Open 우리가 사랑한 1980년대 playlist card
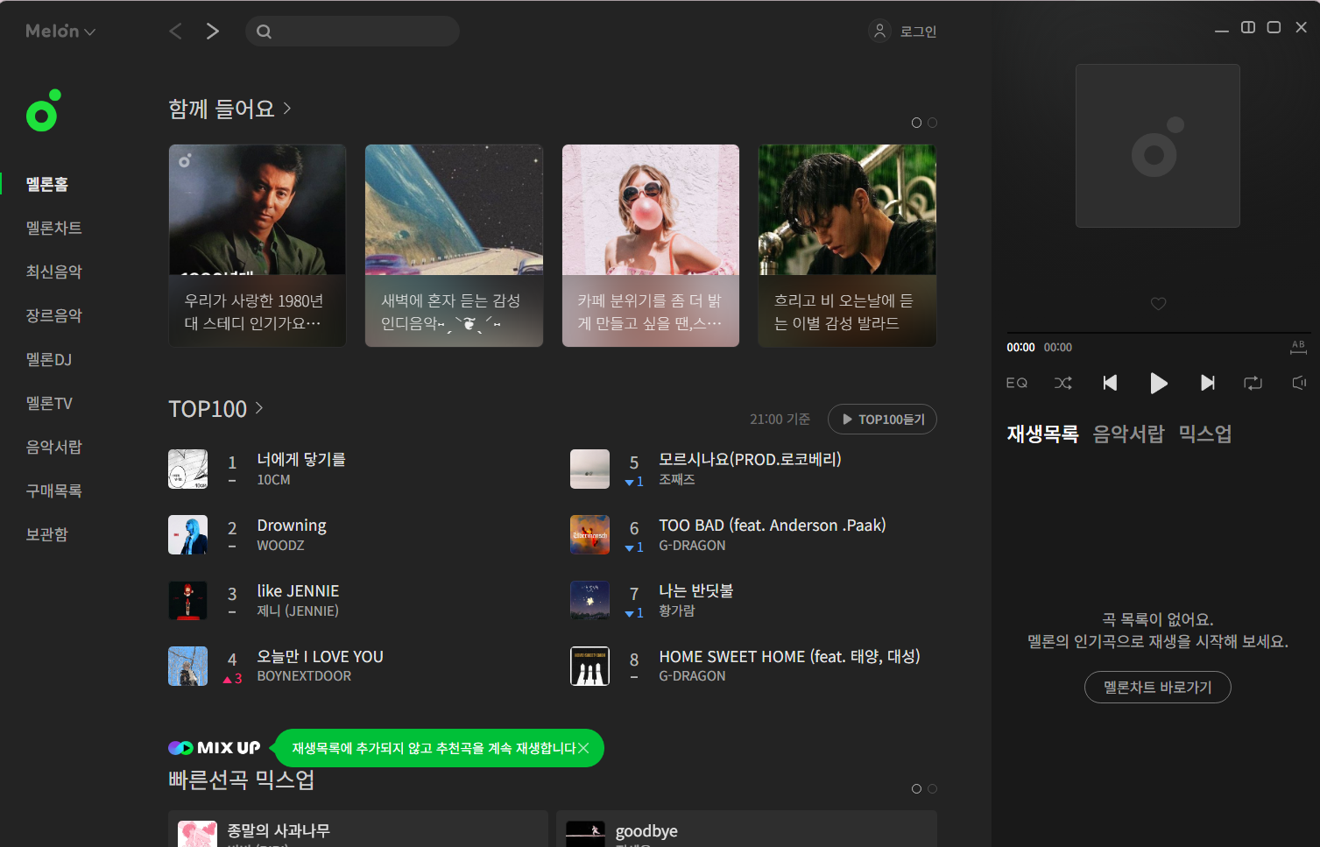 click(x=258, y=245)
